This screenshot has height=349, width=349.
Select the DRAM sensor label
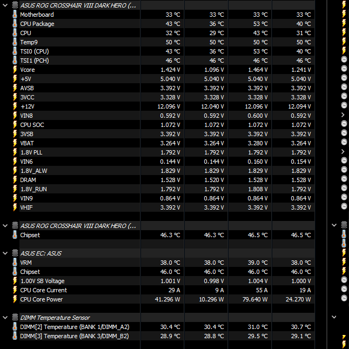pyautogui.click(x=28, y=180)
